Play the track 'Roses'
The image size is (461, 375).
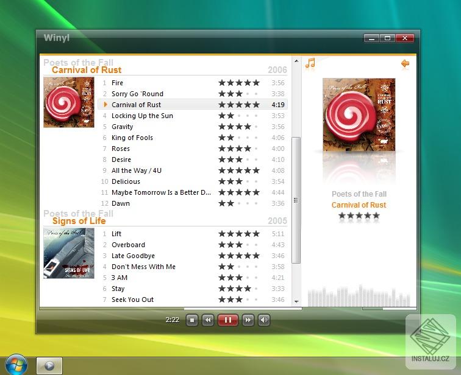pos(193,149)
